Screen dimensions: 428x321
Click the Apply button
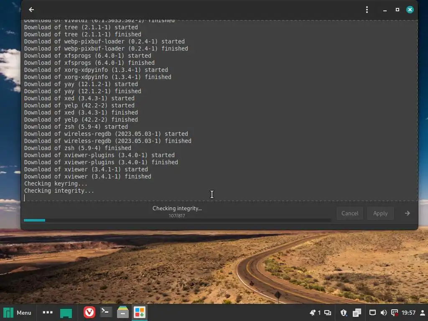pyautogui.click(x=380, y=213)
